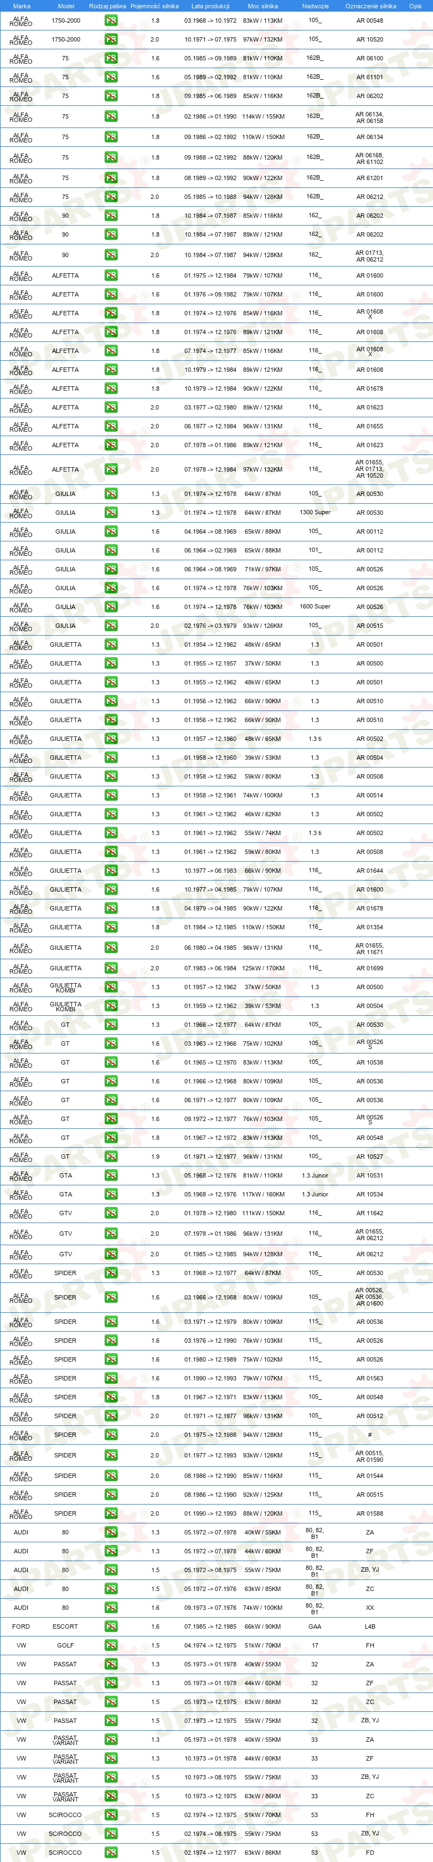Click the 46kW / 62KM power cell
433x1862 pixels.
(262, 814)
